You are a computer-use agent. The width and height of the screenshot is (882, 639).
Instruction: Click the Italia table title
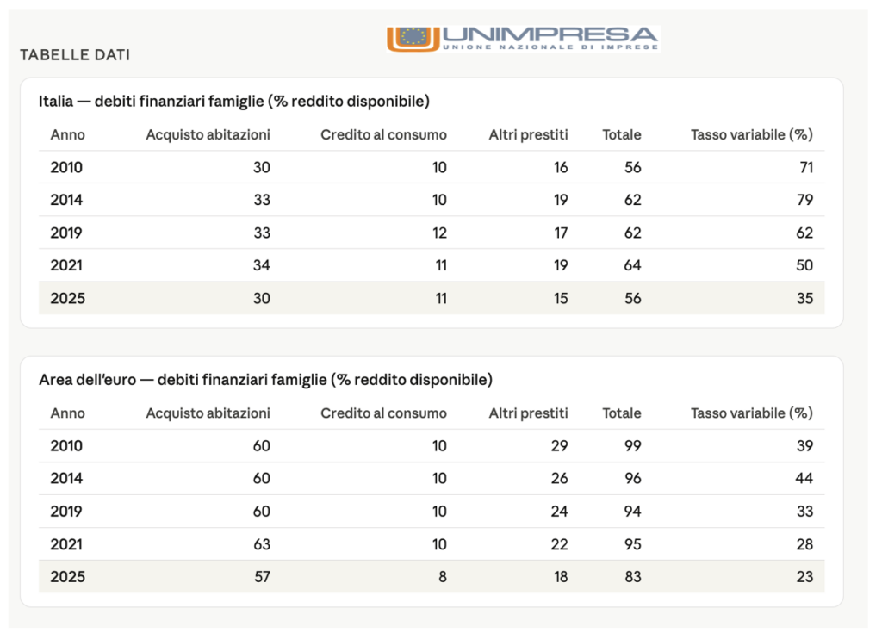234,102
